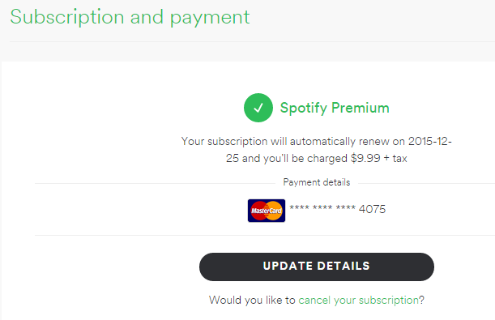Click the question mark after subscription link

click(x=421, y=300)
